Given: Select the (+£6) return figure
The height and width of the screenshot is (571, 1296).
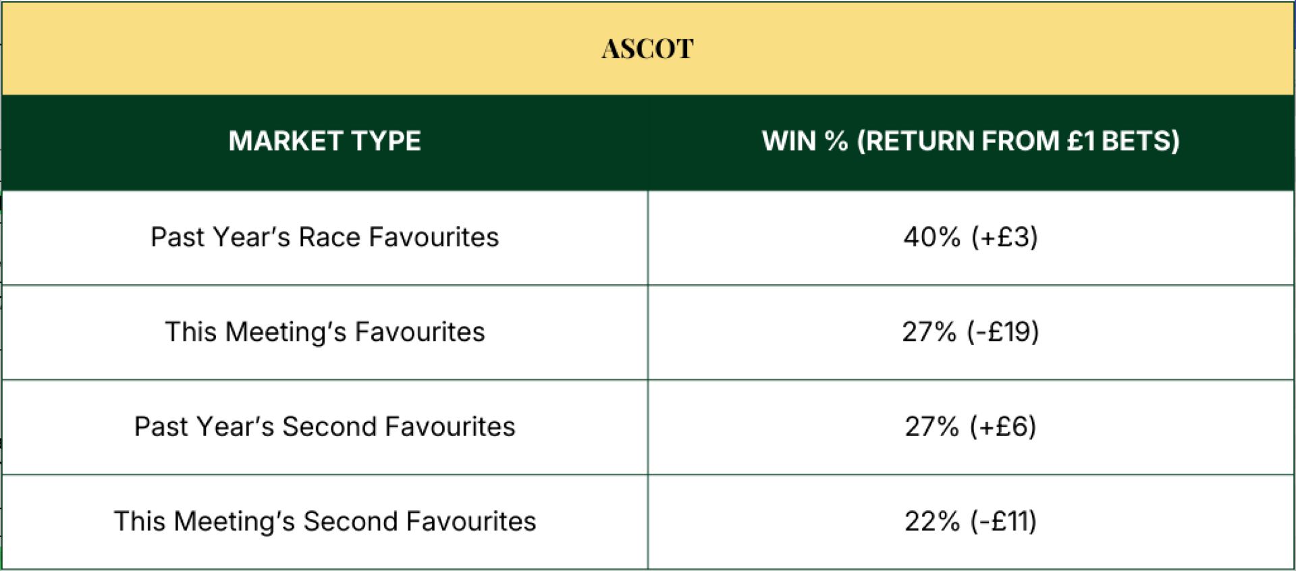Looking at the screenshot, I should [1003, 427].
